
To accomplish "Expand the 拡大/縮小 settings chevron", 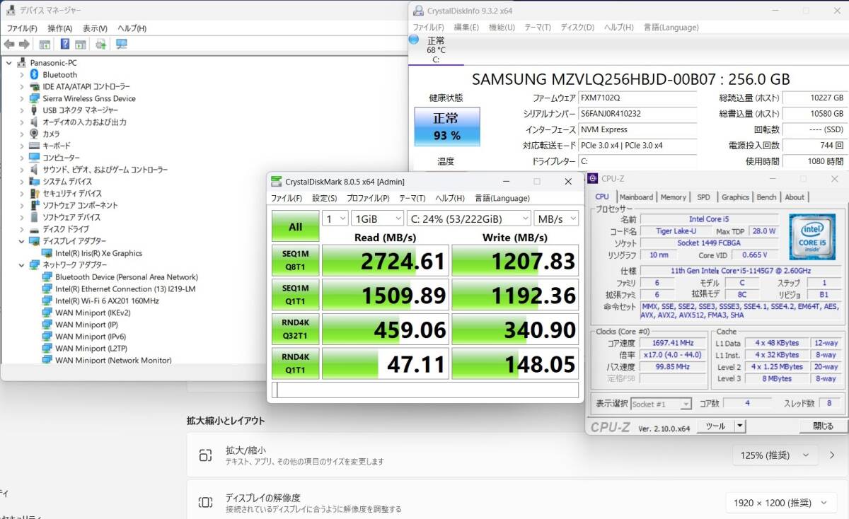I will click(x=831, y=455).
